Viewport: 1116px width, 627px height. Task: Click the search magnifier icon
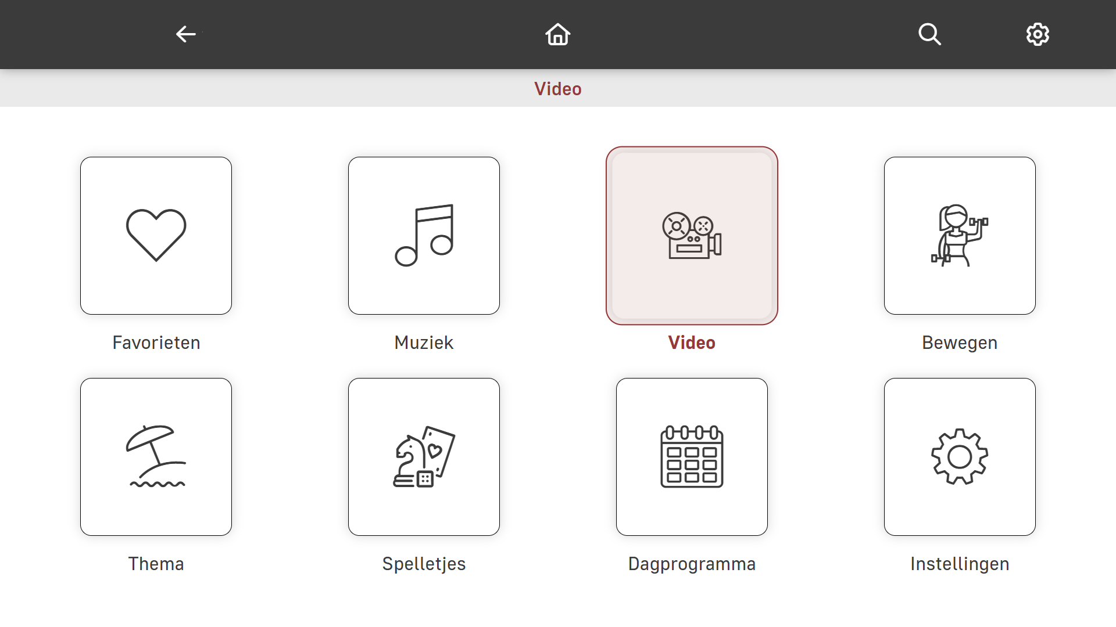pos(929,34)
